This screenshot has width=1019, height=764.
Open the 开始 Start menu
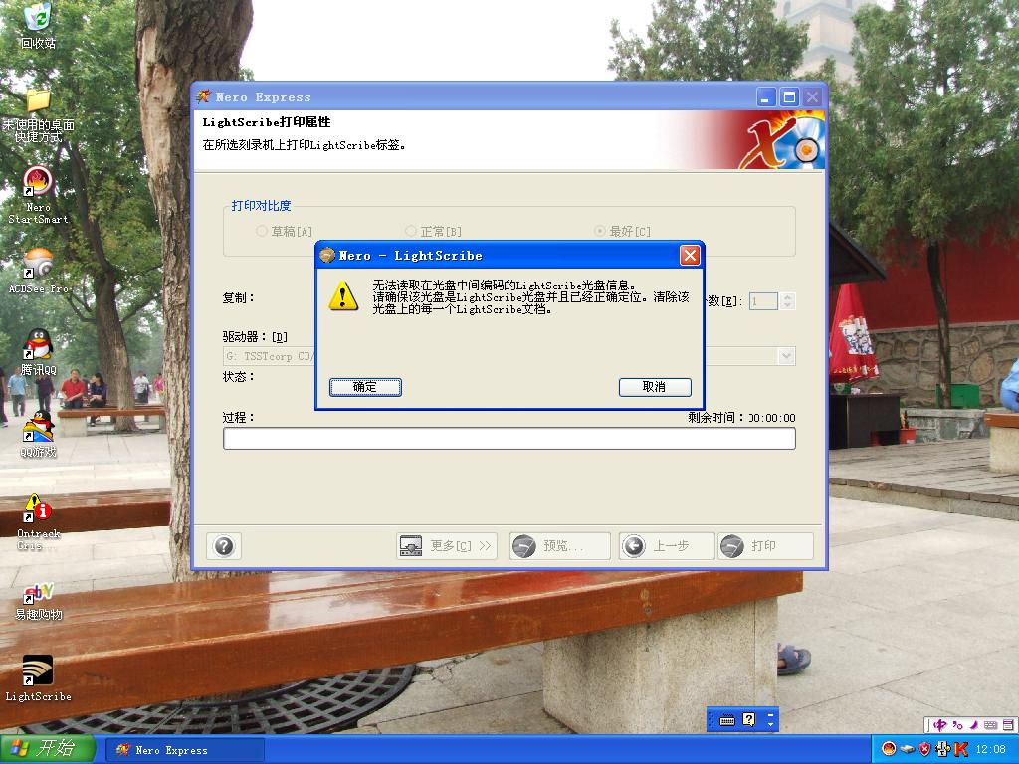tap(47, 749)
